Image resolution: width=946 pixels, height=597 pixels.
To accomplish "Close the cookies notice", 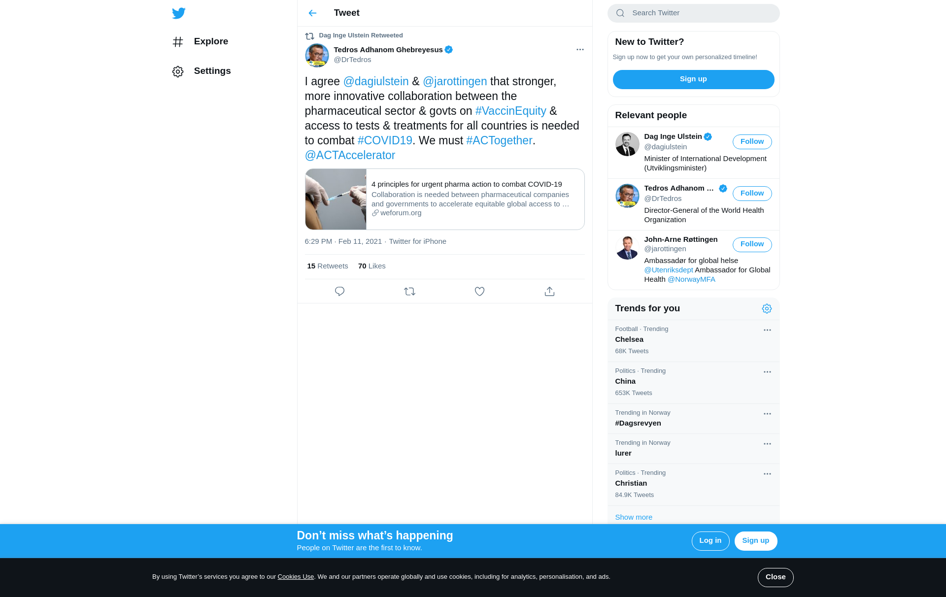I will point(775,577).
